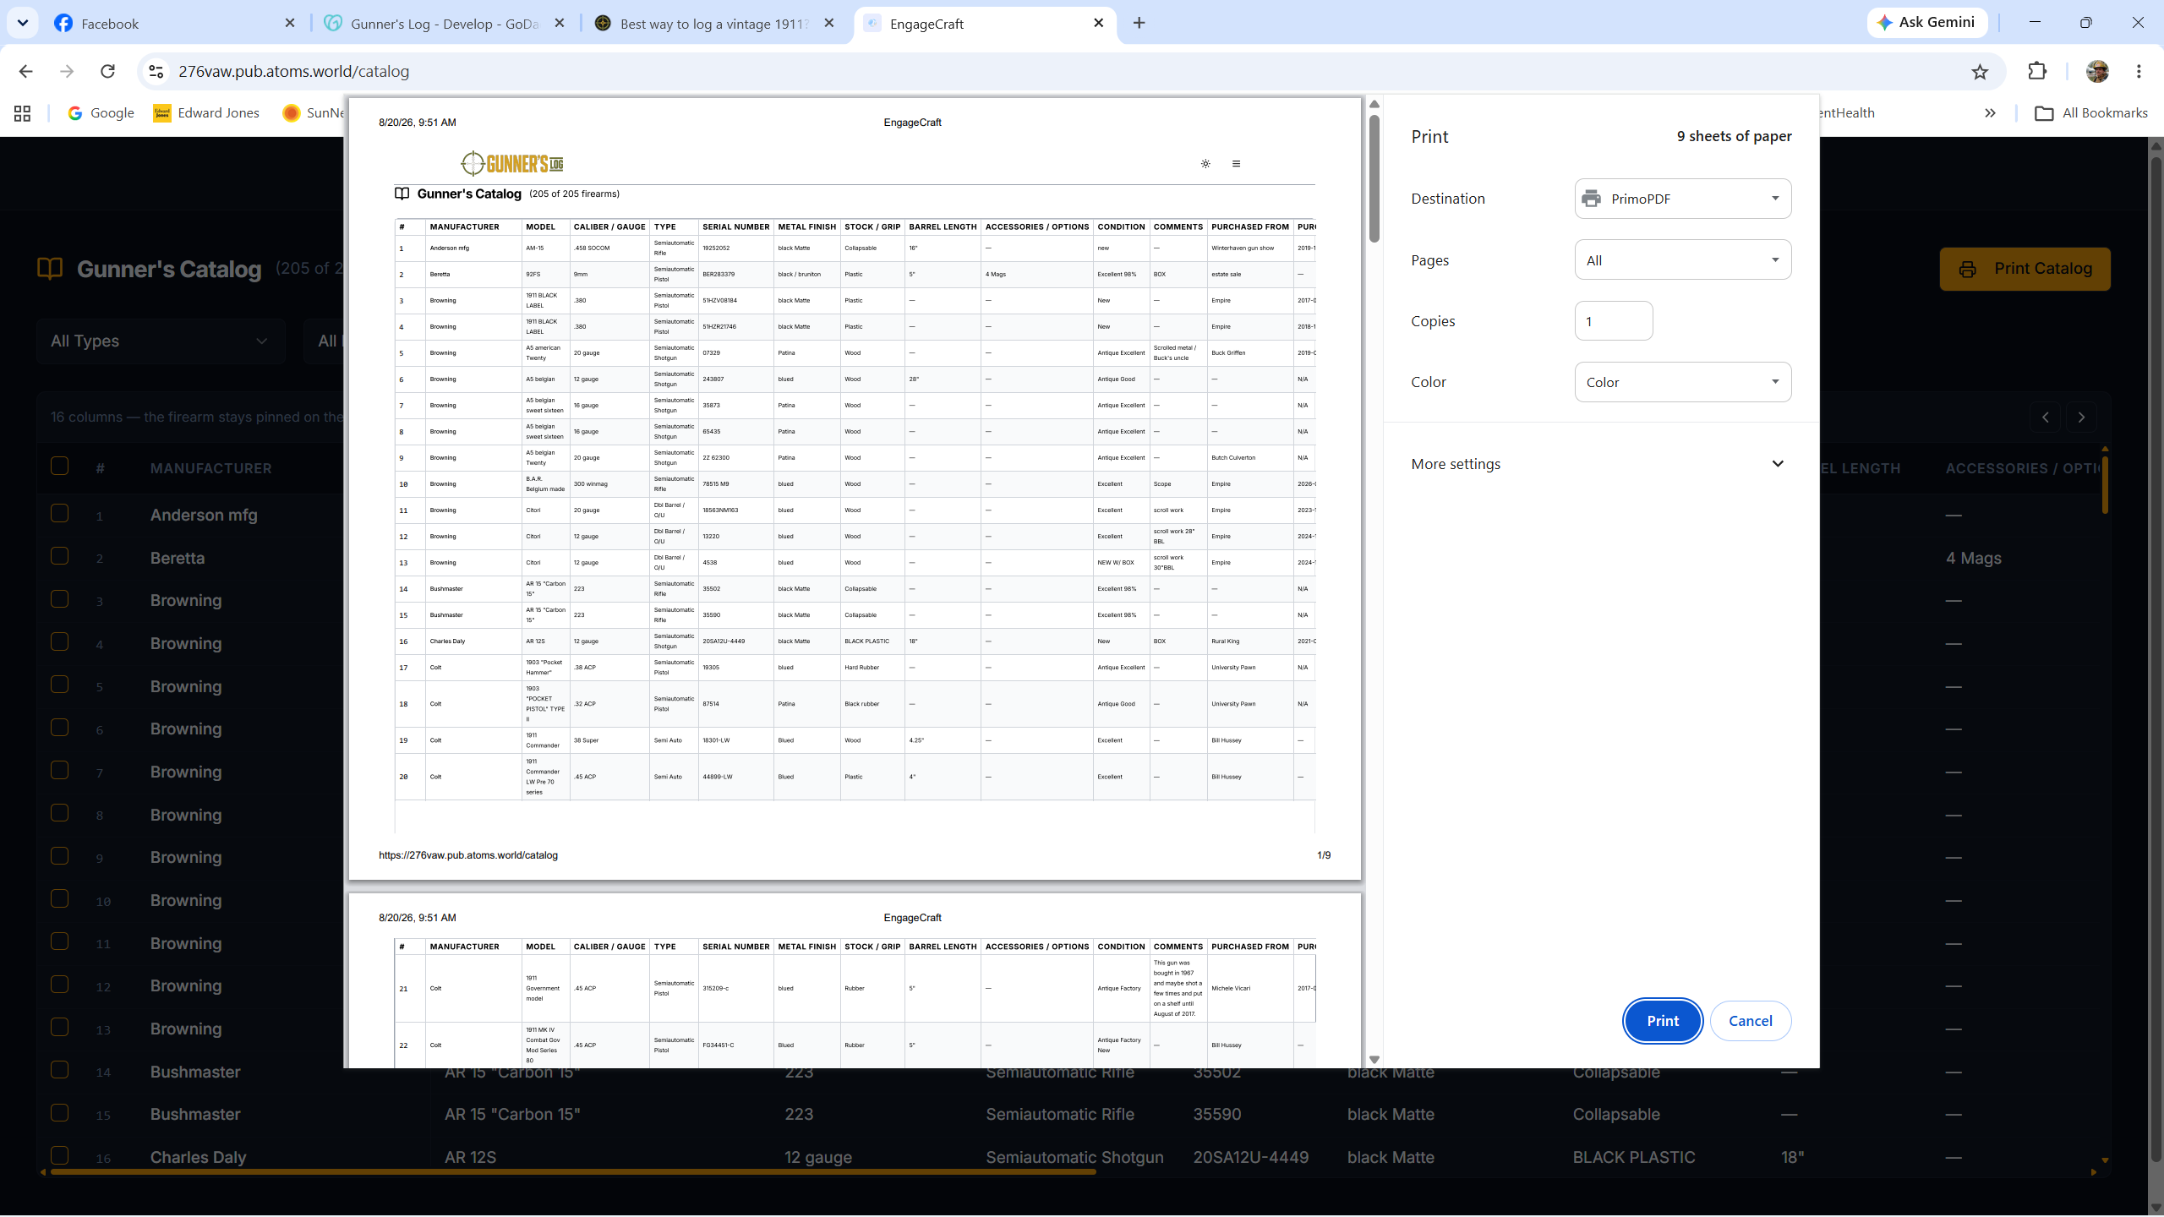Check the box for Charles Daly row
Image resolution: width=2164 pixels, height=1217 pixels.
click(60, 1155)
